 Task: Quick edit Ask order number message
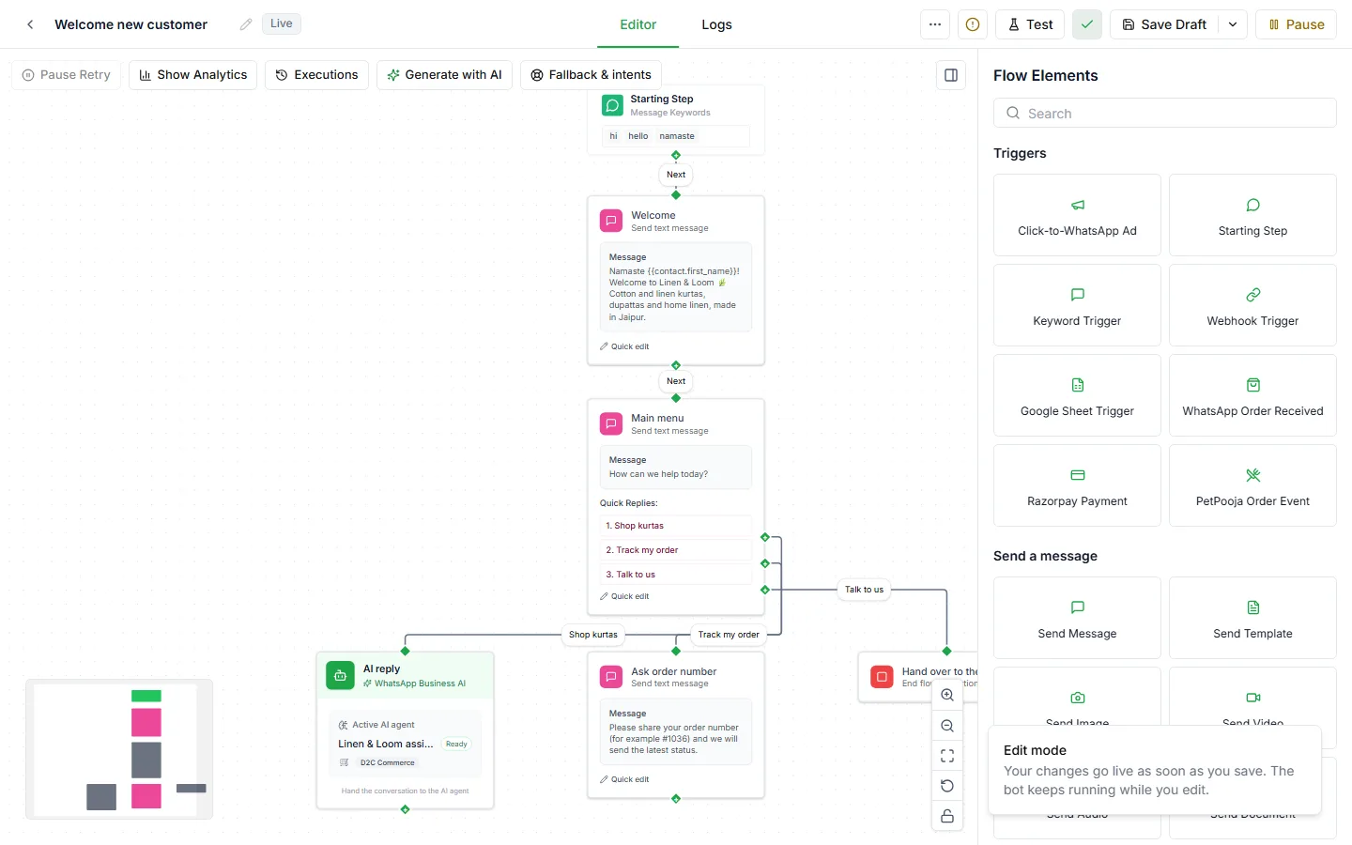coord(624,779)
